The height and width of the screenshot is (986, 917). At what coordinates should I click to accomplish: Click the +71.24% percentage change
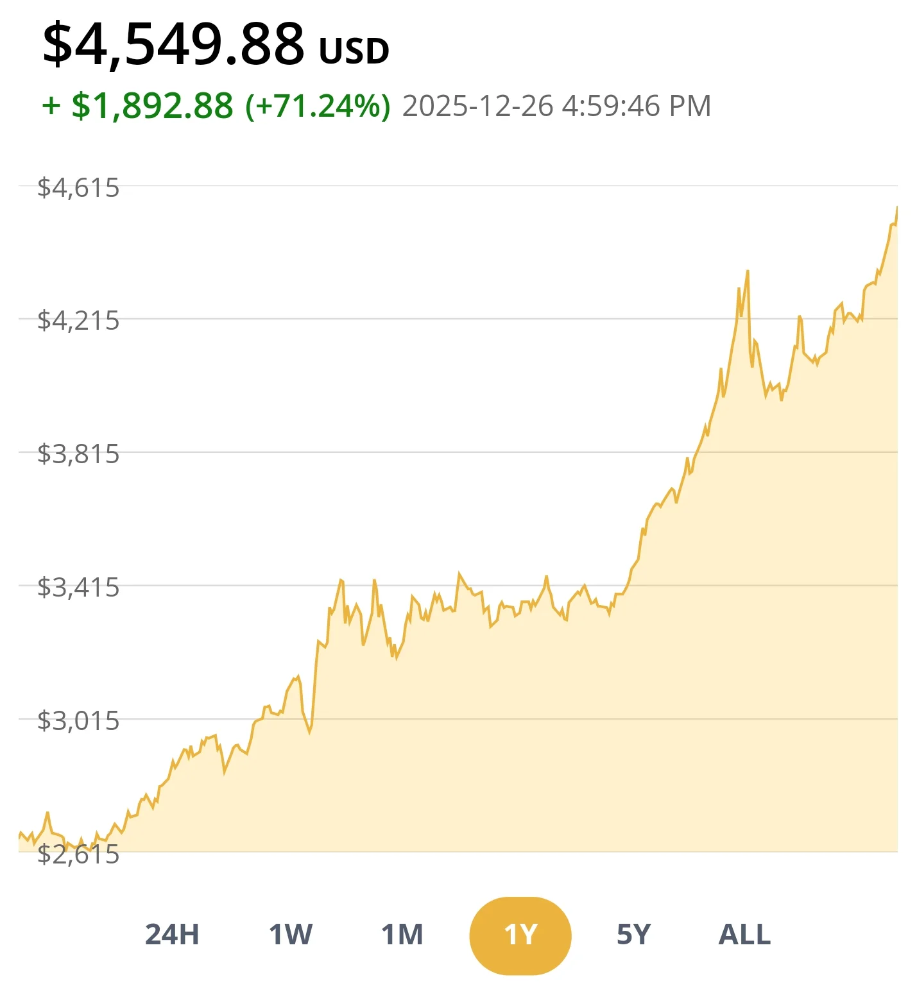point(318,106)
